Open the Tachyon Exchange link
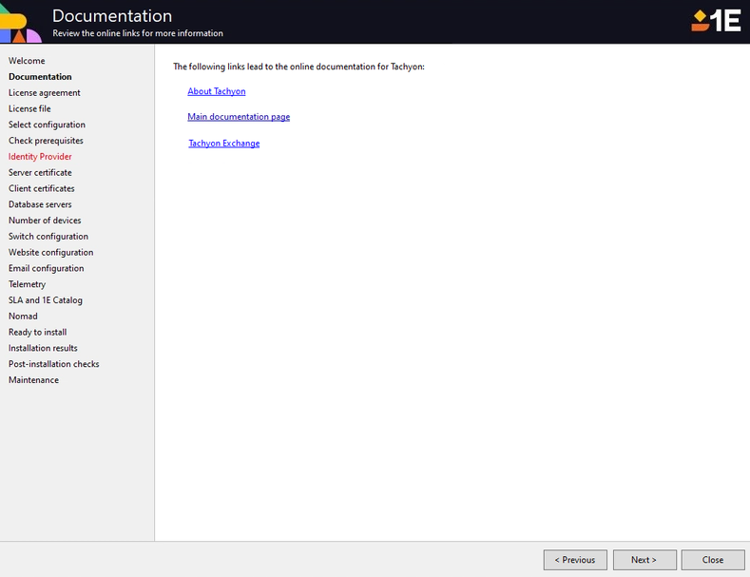This screenshot has height=577, width=750. tap(223, 144)
